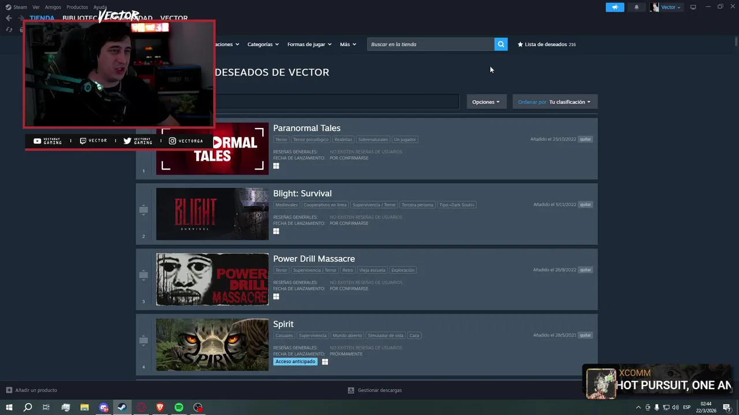This screenshot has height=415, width=739.
Task: Click the Medievales tag
Action: [286, 205]
